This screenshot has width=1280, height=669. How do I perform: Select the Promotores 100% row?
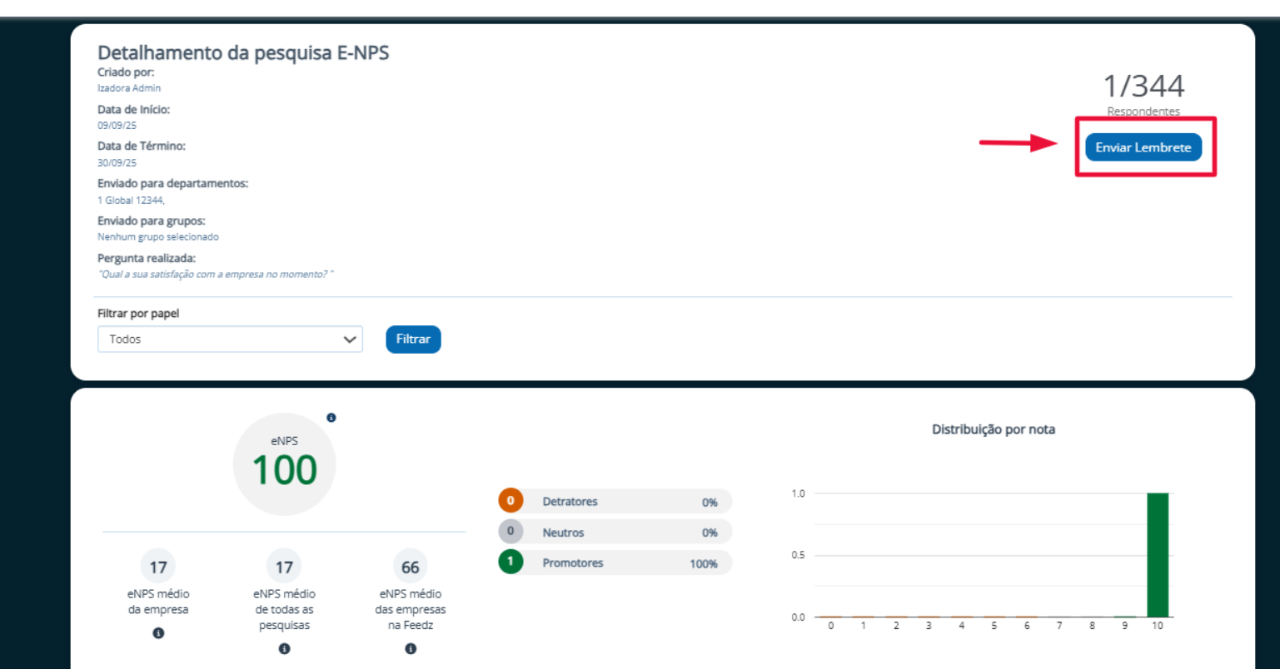[615, 563]
